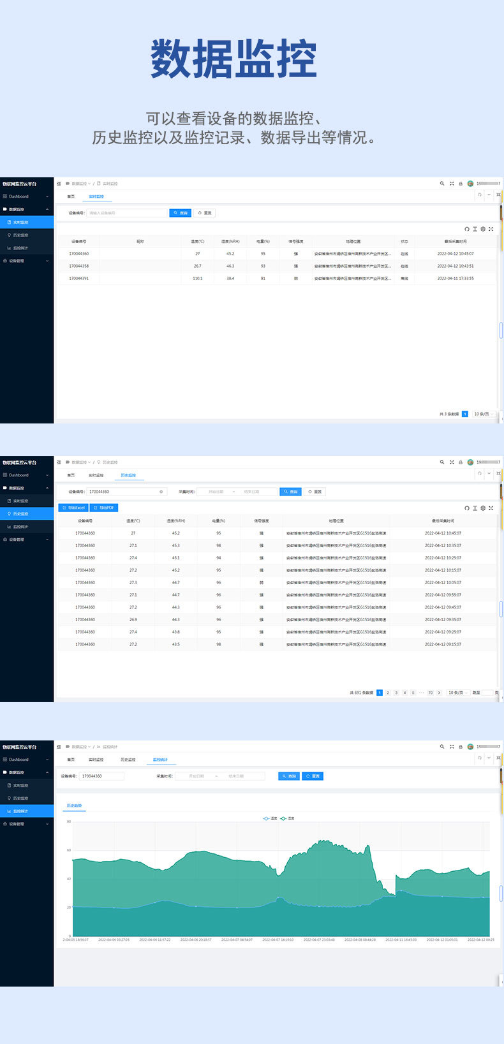Go to page 70 in history table pagination

(x=430, y=693)
